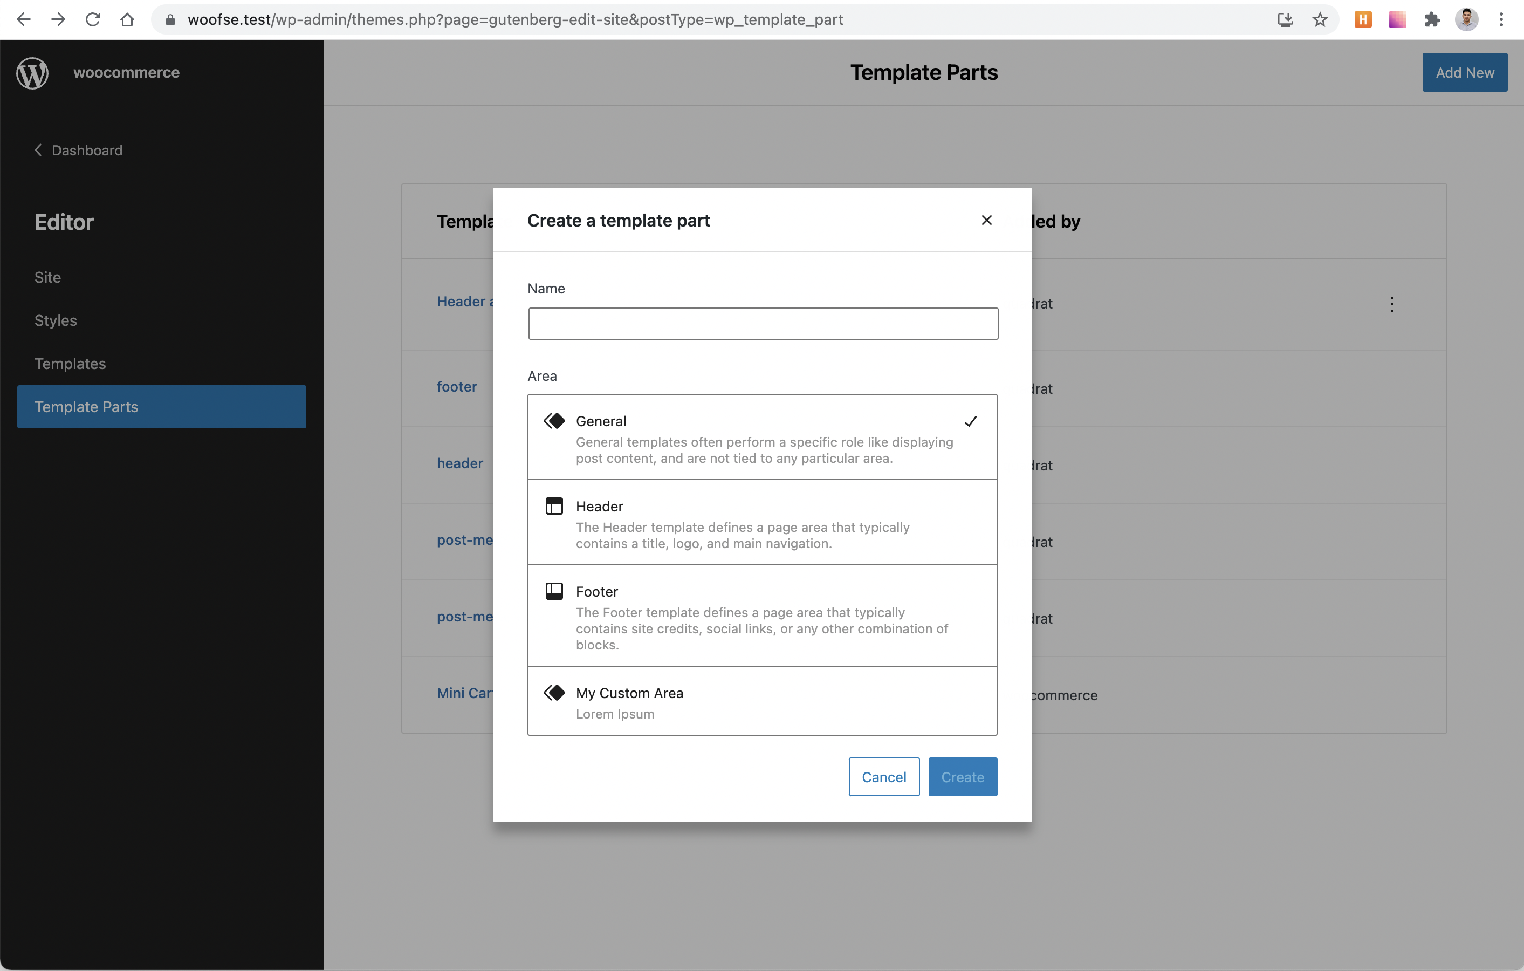Click the WordPress logo icon

(x=32, y=73)
